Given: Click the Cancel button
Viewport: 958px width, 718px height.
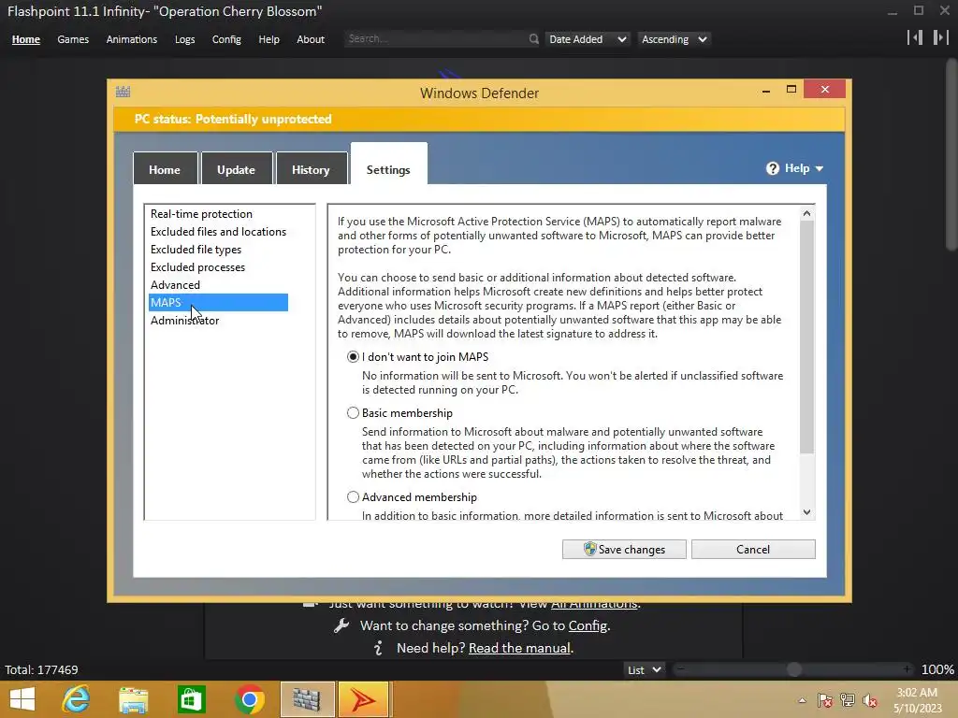Looking at the screenshot, I should 753,549.
